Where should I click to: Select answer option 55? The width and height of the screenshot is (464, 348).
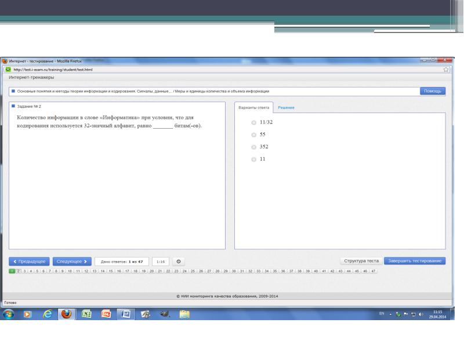pos(253,135)
